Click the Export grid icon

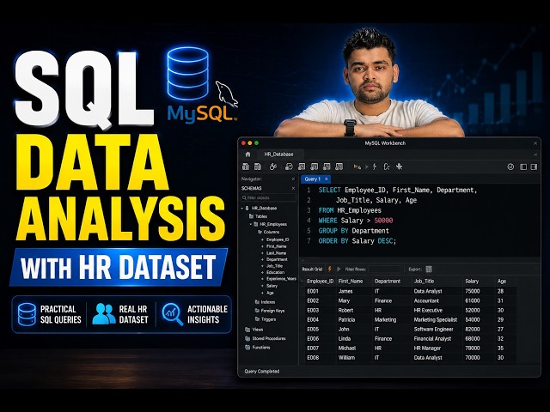pos(429,269)
